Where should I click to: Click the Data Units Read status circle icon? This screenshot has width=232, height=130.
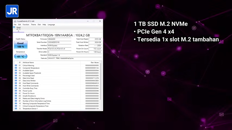click(x=16, y=78)
